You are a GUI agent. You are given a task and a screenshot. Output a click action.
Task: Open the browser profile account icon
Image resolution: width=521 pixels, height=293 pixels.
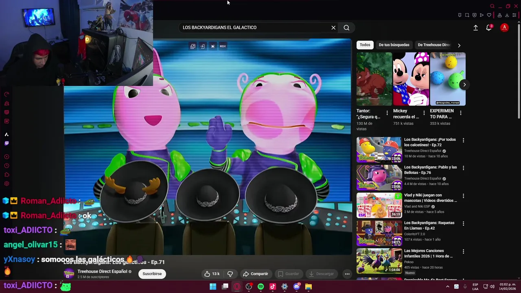click(x=499, y=15)
